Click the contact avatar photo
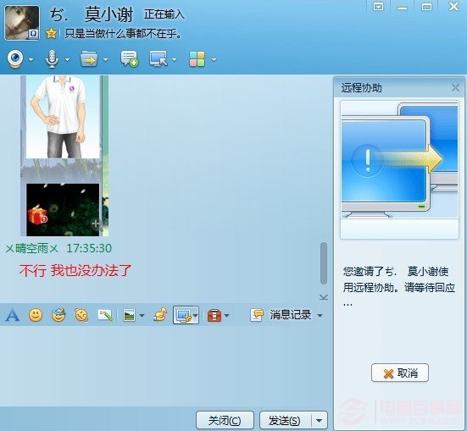Viewport: 467px width, 431px height. coord(22,23)
